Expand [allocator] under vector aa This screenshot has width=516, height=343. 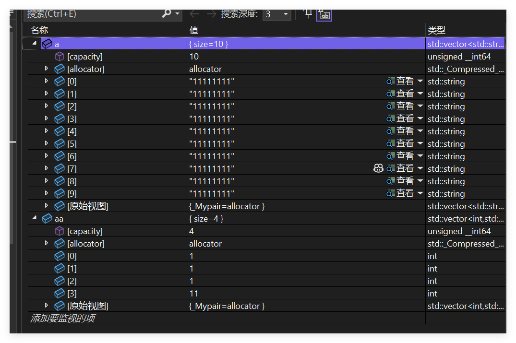(46, 243)
